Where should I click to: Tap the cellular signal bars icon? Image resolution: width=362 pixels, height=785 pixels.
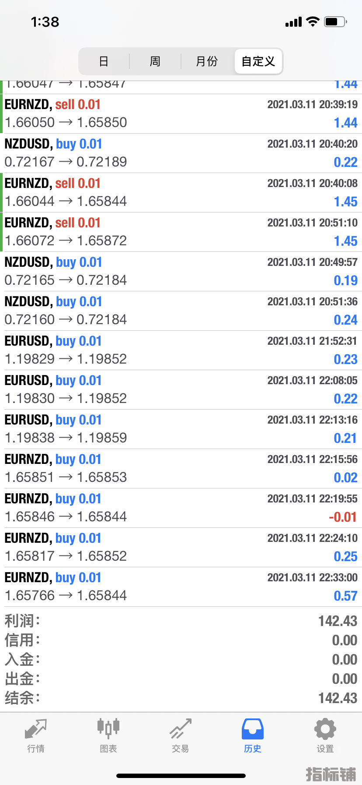(293, 22)
